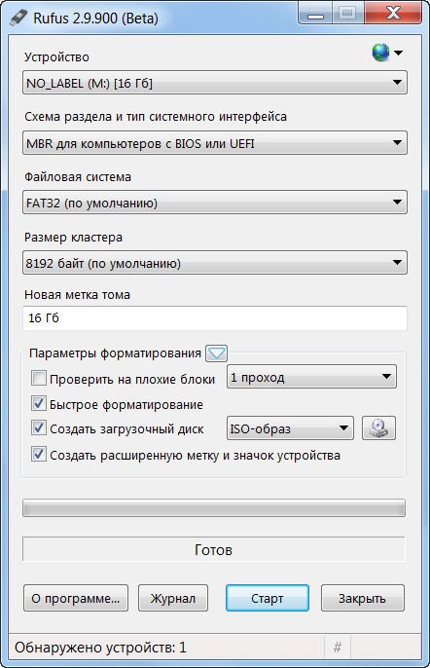Open the Журнал log button
The height and width of the screenshot is (668, 430).
(173, 598)
